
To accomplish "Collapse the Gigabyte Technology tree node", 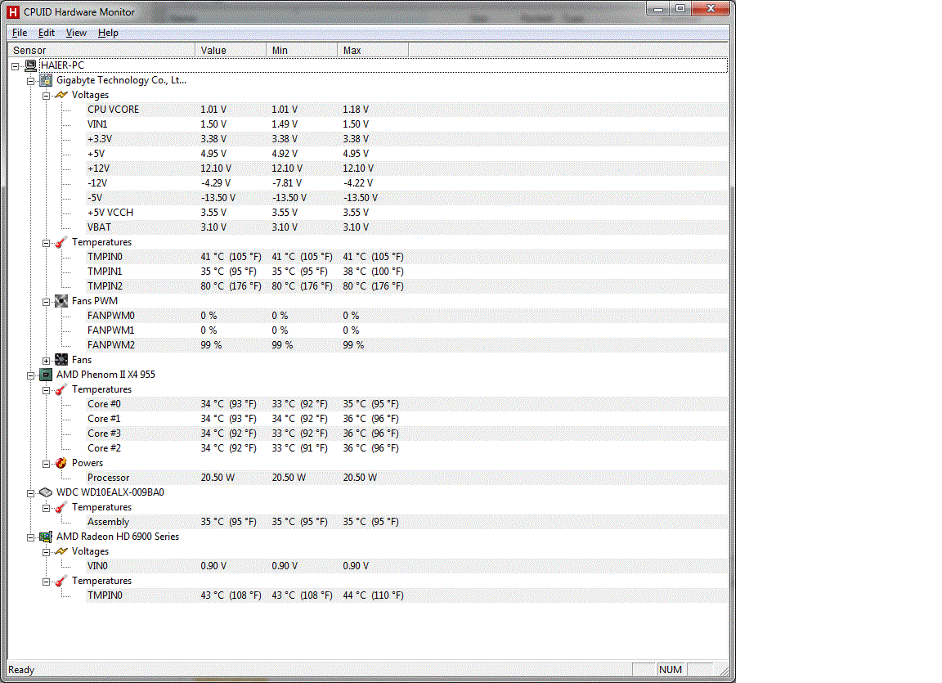I will click(31, 80).
